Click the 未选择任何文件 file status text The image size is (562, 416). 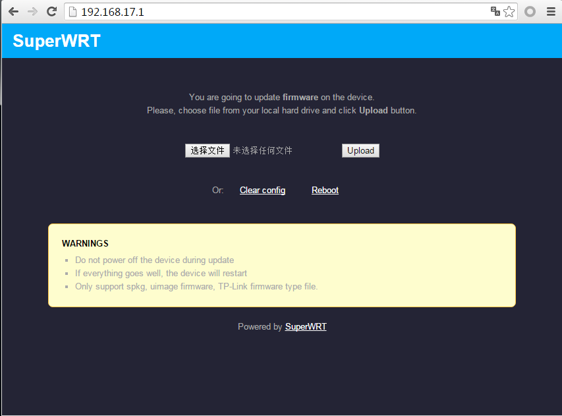(262, 150)
